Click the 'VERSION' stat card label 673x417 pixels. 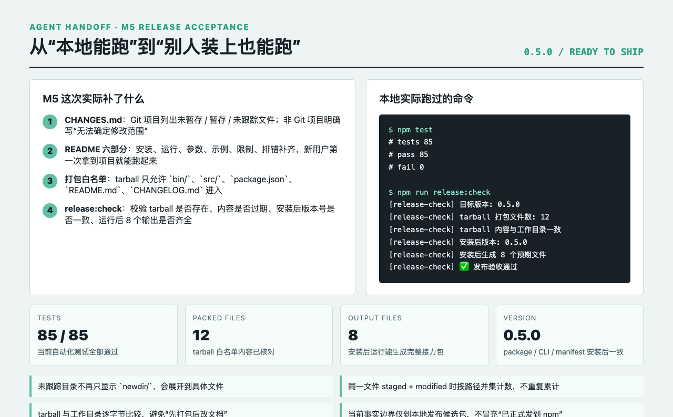click(x=520, y=318)
